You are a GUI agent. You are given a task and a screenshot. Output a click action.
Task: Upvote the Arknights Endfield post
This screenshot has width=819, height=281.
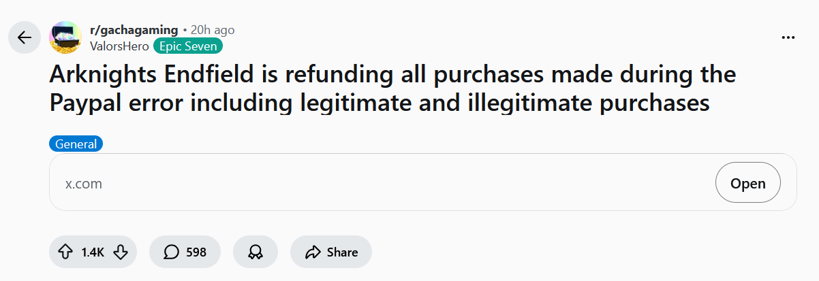(x=65, y=252)
